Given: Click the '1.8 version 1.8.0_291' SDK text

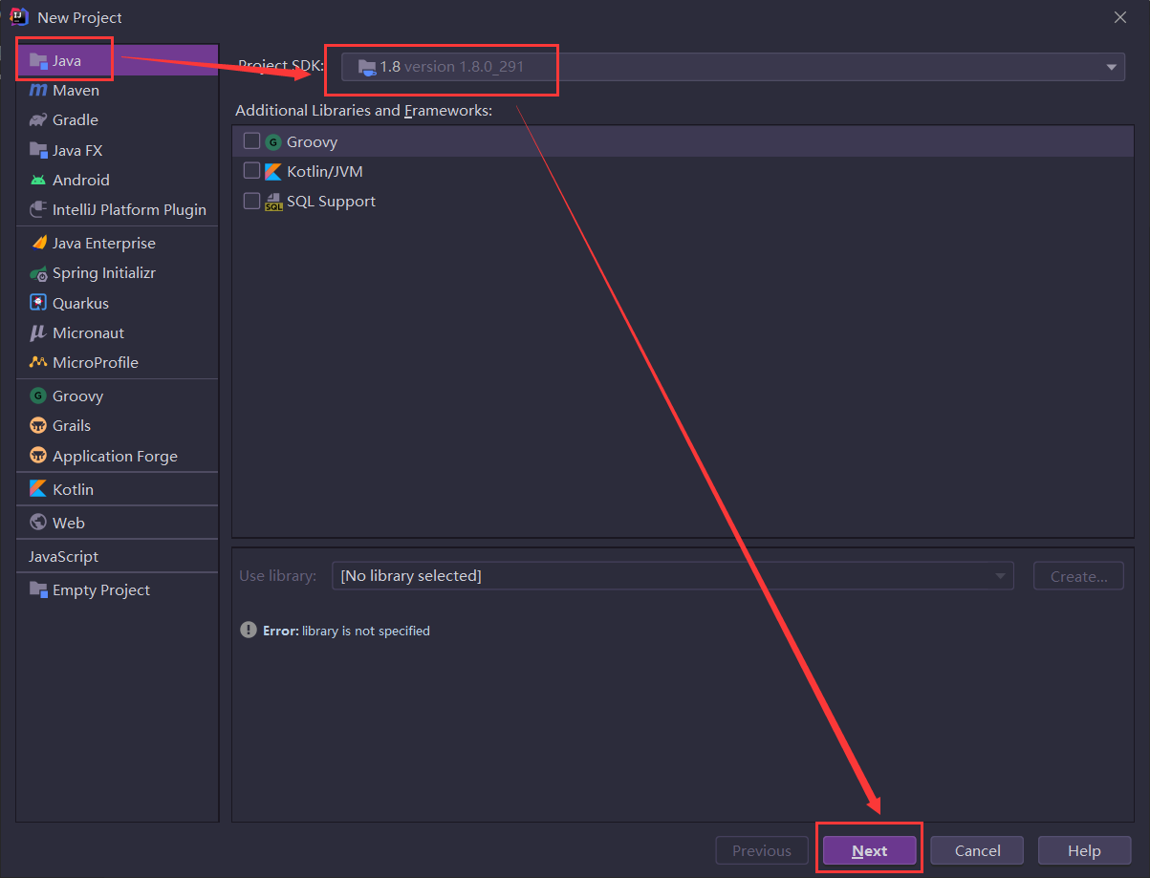Looking at the screenshot, I should pyautogui.click(x=452, y=67).
